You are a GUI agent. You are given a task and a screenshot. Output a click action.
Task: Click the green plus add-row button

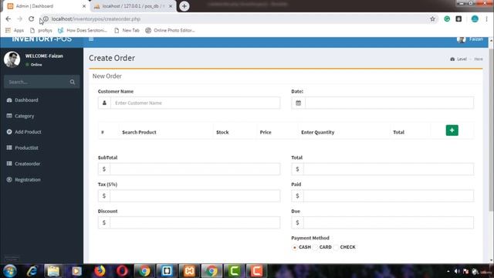pyautogui.click(x=452, y=131)
